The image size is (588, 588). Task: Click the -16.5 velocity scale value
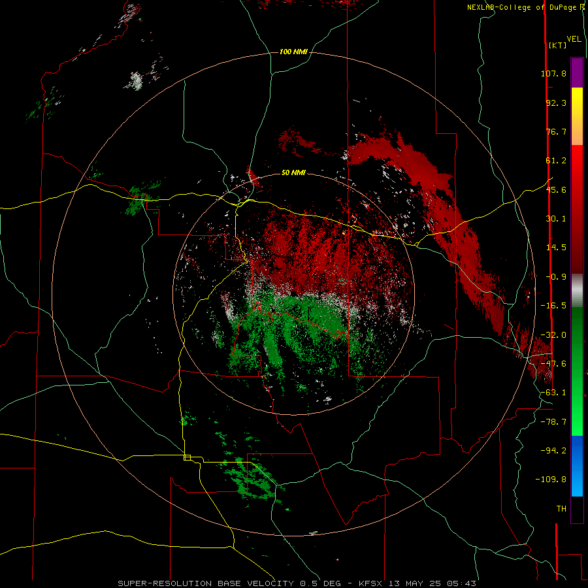(x=553, y=306)
